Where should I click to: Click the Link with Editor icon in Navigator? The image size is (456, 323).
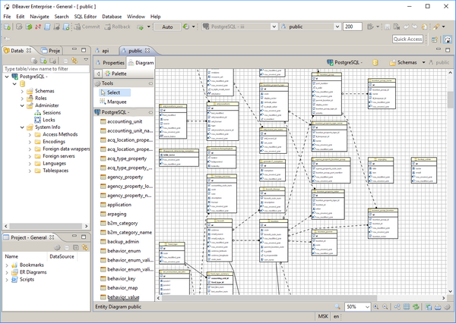(x=74, y=61)
